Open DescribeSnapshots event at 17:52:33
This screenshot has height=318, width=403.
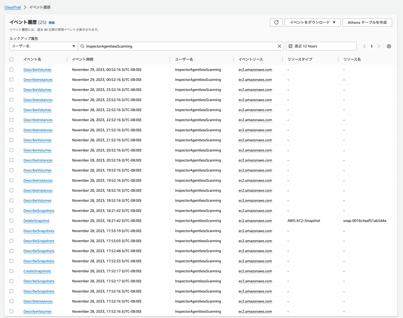(39, 261)
